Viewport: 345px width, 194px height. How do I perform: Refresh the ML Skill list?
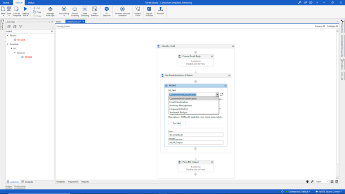point(221,95)
